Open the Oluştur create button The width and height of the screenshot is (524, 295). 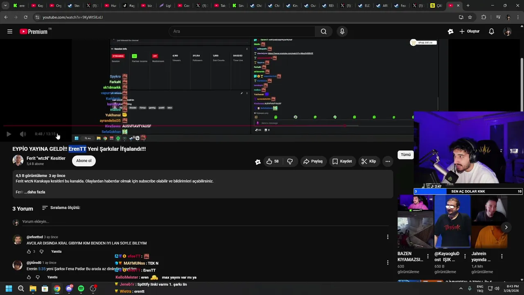pyautogui.click(x=469, y=32)
